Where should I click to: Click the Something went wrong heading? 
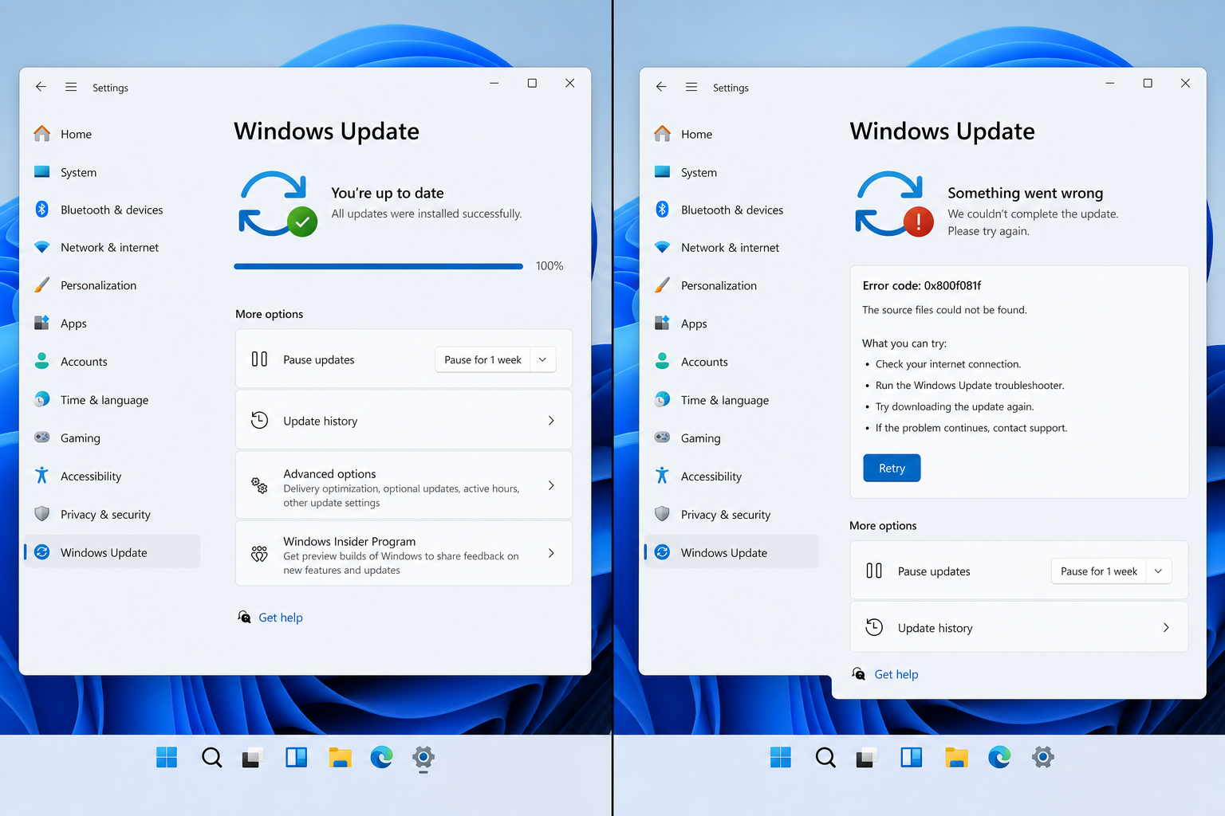(1026, 193)
